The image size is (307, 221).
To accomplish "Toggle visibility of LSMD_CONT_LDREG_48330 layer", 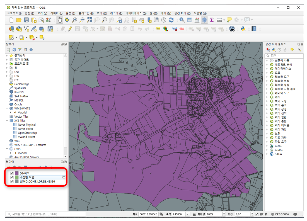I will pyautogui.click(x=12, y=181).
